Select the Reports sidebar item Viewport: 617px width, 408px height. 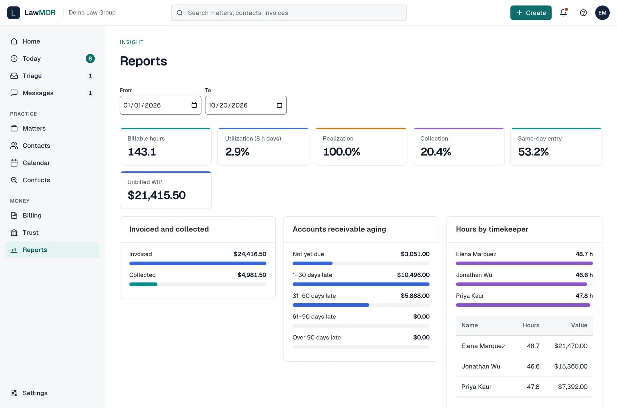click(52, 250)
